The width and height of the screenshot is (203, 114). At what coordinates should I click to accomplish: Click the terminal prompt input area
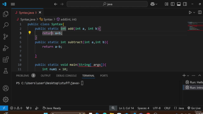coord(82,83)
